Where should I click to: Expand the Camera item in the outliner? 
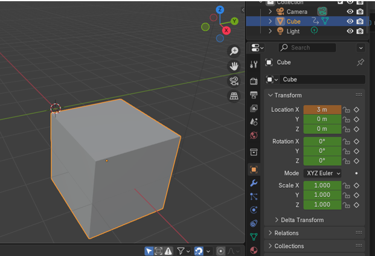[x=270, y=11]
